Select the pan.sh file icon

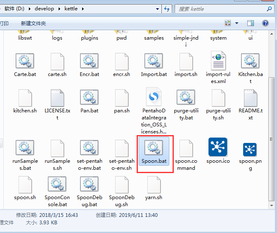121,97
